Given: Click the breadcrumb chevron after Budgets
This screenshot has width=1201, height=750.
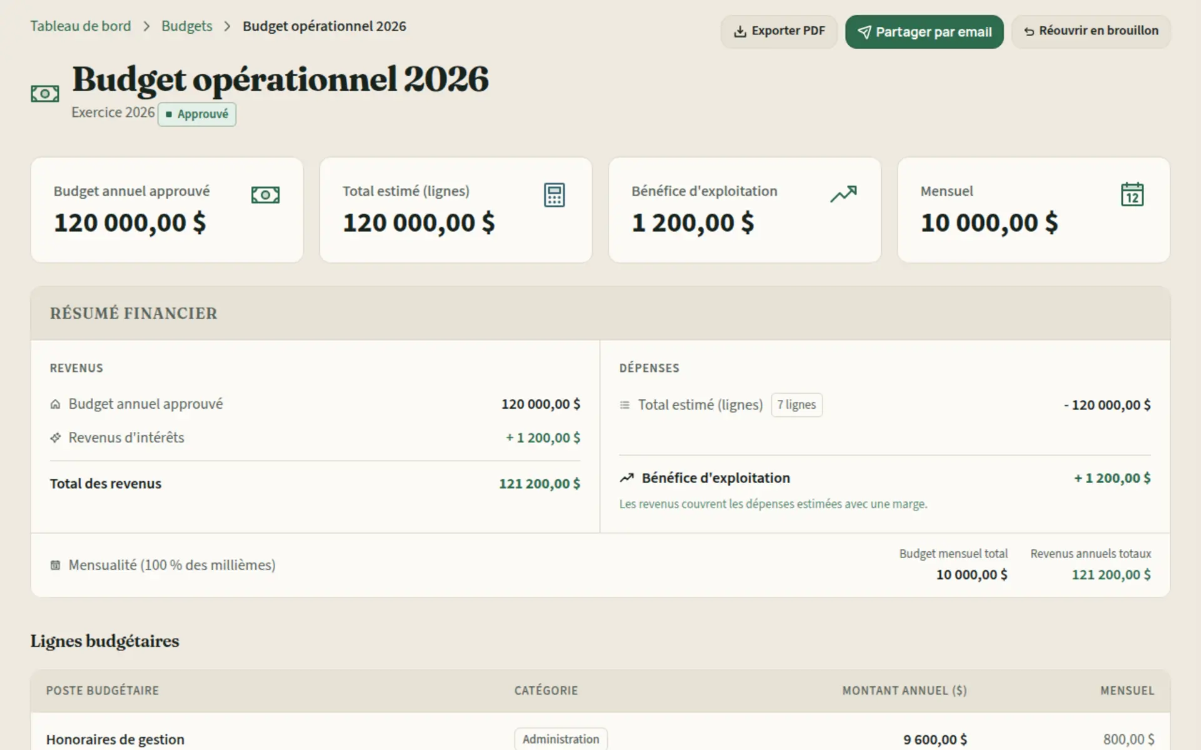Looking at the screenshot, I should pyautogui.click(x=228, y=26).
